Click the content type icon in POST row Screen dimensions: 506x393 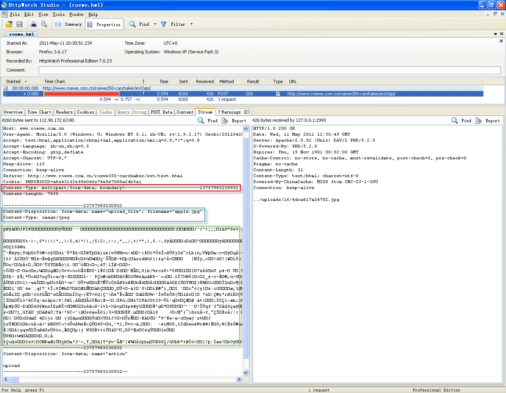tap(278, 94)
